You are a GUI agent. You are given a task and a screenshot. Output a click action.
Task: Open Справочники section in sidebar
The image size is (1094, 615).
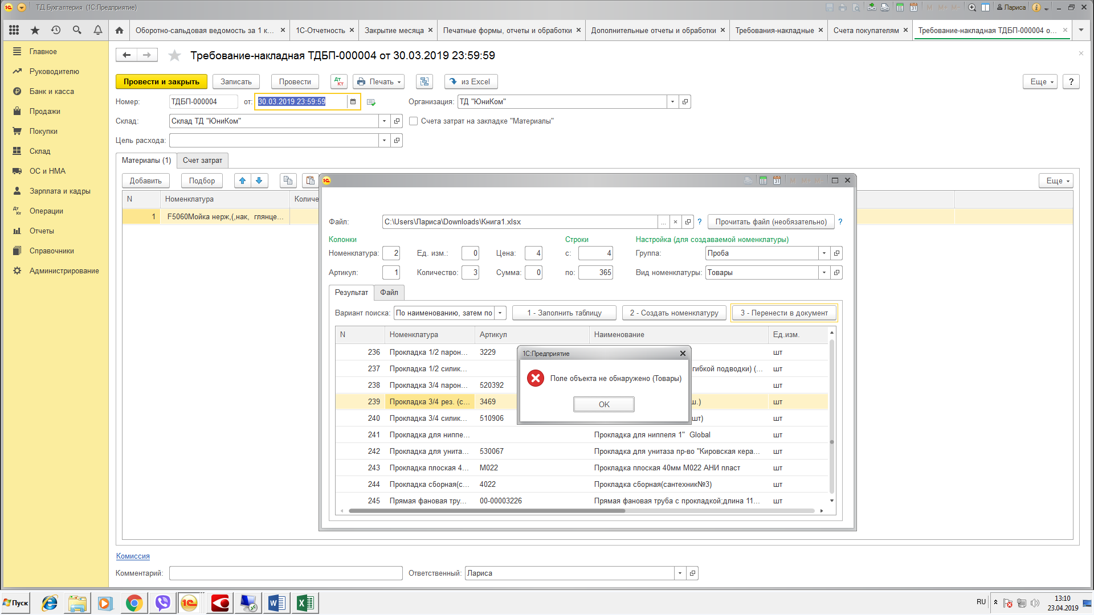(x=52, y=251)
